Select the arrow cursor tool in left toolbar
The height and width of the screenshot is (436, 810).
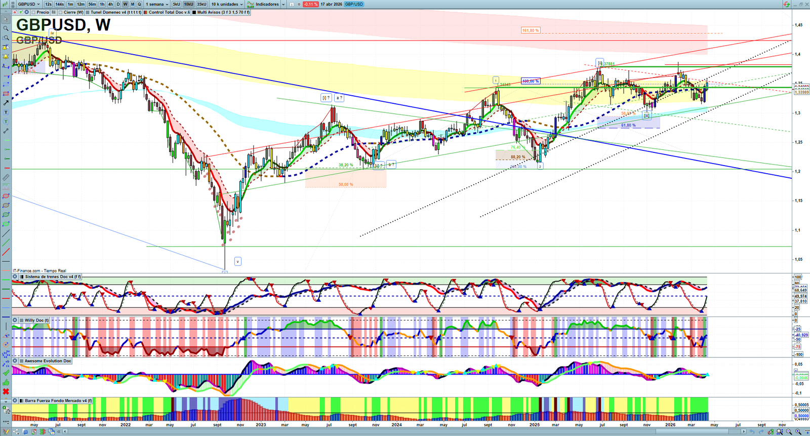click(x=6, y=19)
